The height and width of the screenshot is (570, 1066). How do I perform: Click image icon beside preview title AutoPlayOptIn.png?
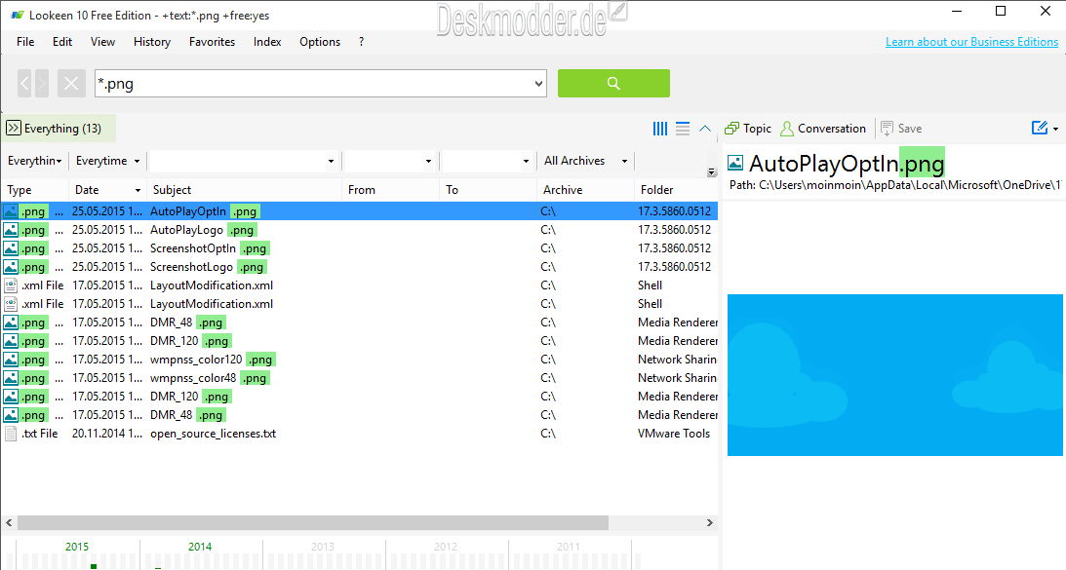coord(735,163)
